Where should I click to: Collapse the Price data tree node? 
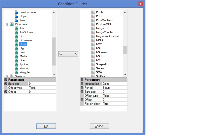tap(7, 24)
